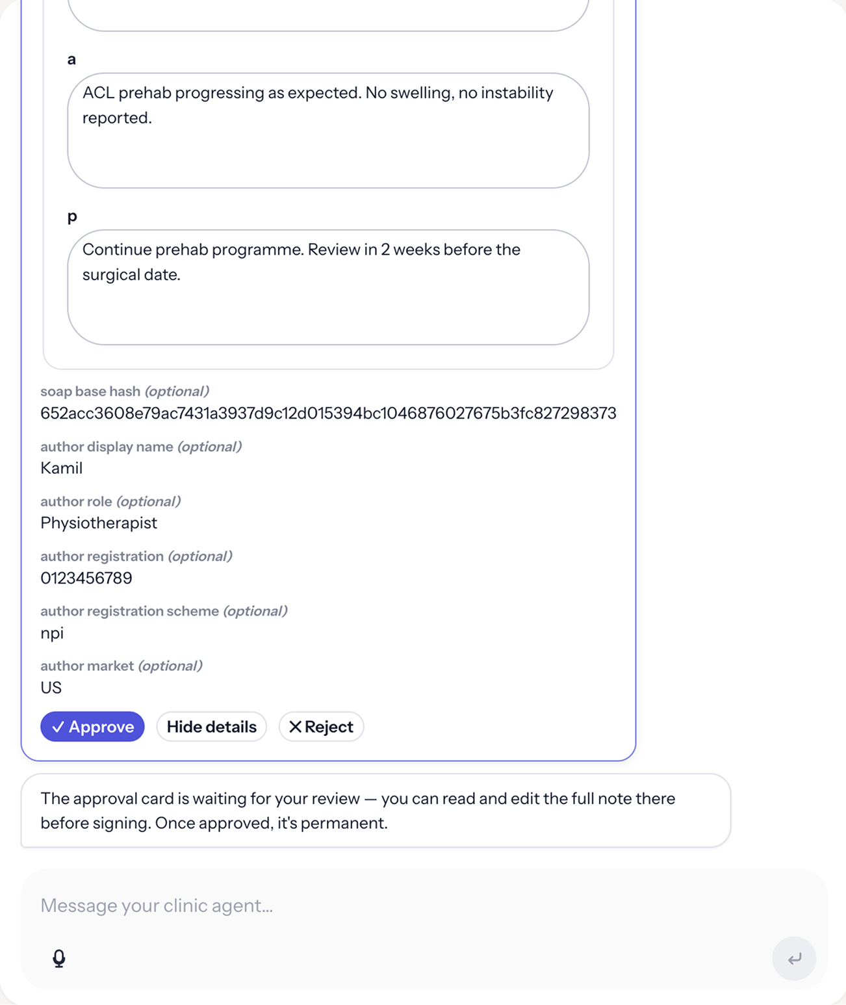Click Hide details button
The image size is (846, 1005).
(x=211, y=727)
